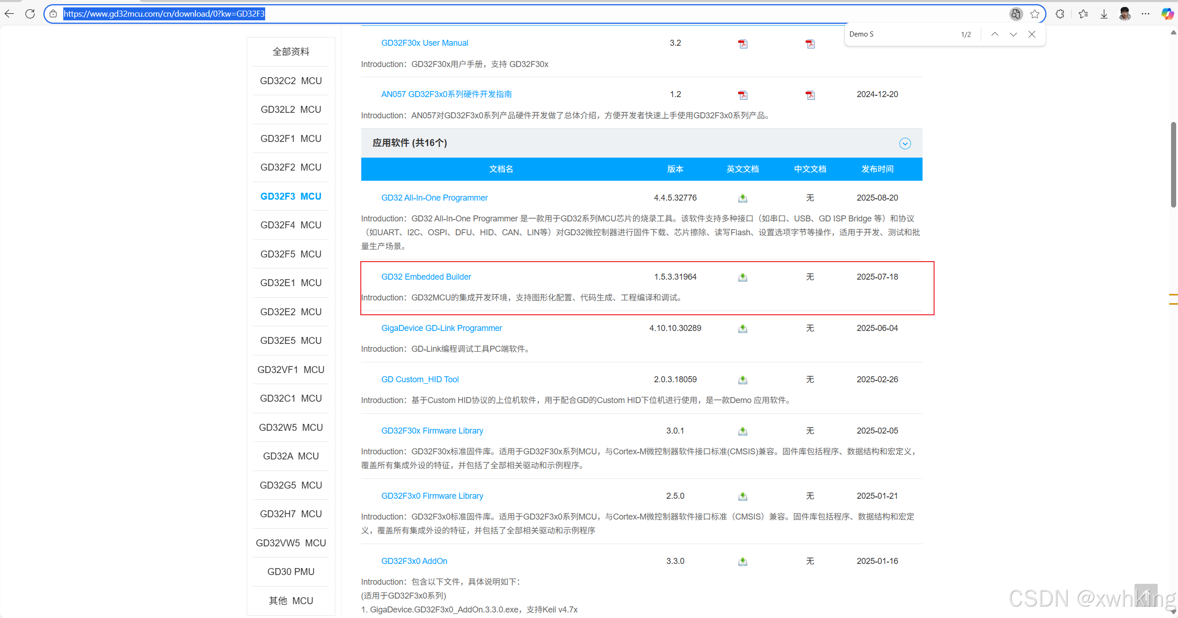Open GD32 Embedded Builder link
Viewport: 1178px width, 618px height.
(x=426, y=277)
